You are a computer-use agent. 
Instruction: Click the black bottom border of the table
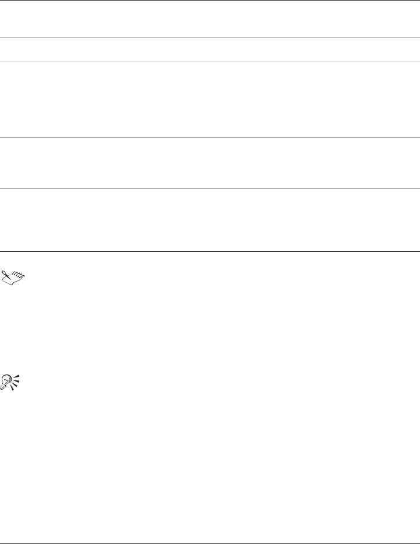point(210,251)
